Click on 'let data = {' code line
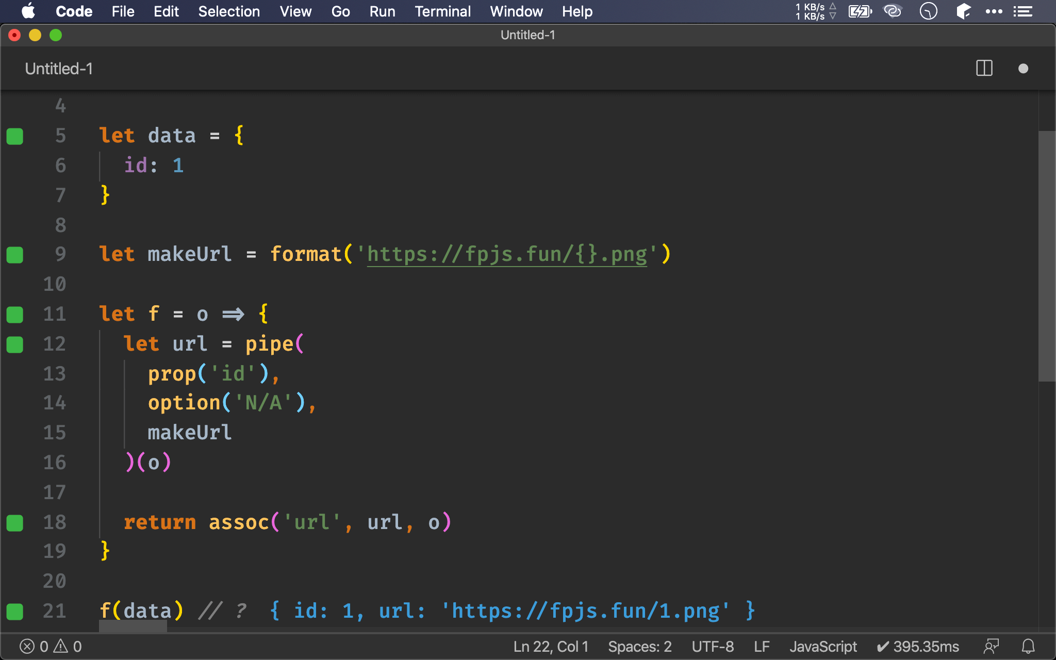Image resolution: width=1056 pixels, height=660 pixels. pyautogui.click(x=172, y=136)
